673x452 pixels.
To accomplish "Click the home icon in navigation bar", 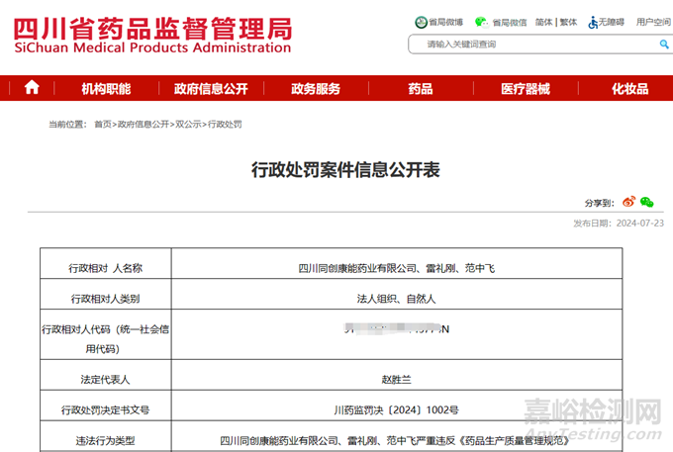I will (x=32, y=88).
